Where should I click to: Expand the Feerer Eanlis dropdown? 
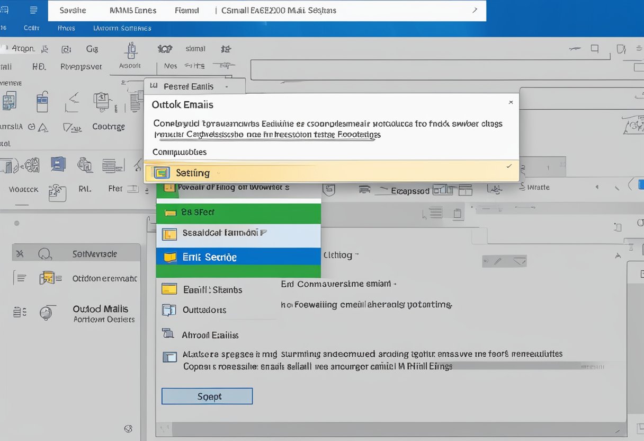pos(227,86)
